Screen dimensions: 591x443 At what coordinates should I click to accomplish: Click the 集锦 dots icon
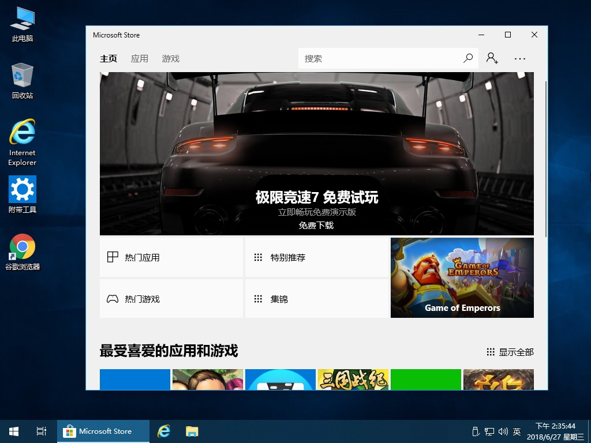[x=258, y=299]
